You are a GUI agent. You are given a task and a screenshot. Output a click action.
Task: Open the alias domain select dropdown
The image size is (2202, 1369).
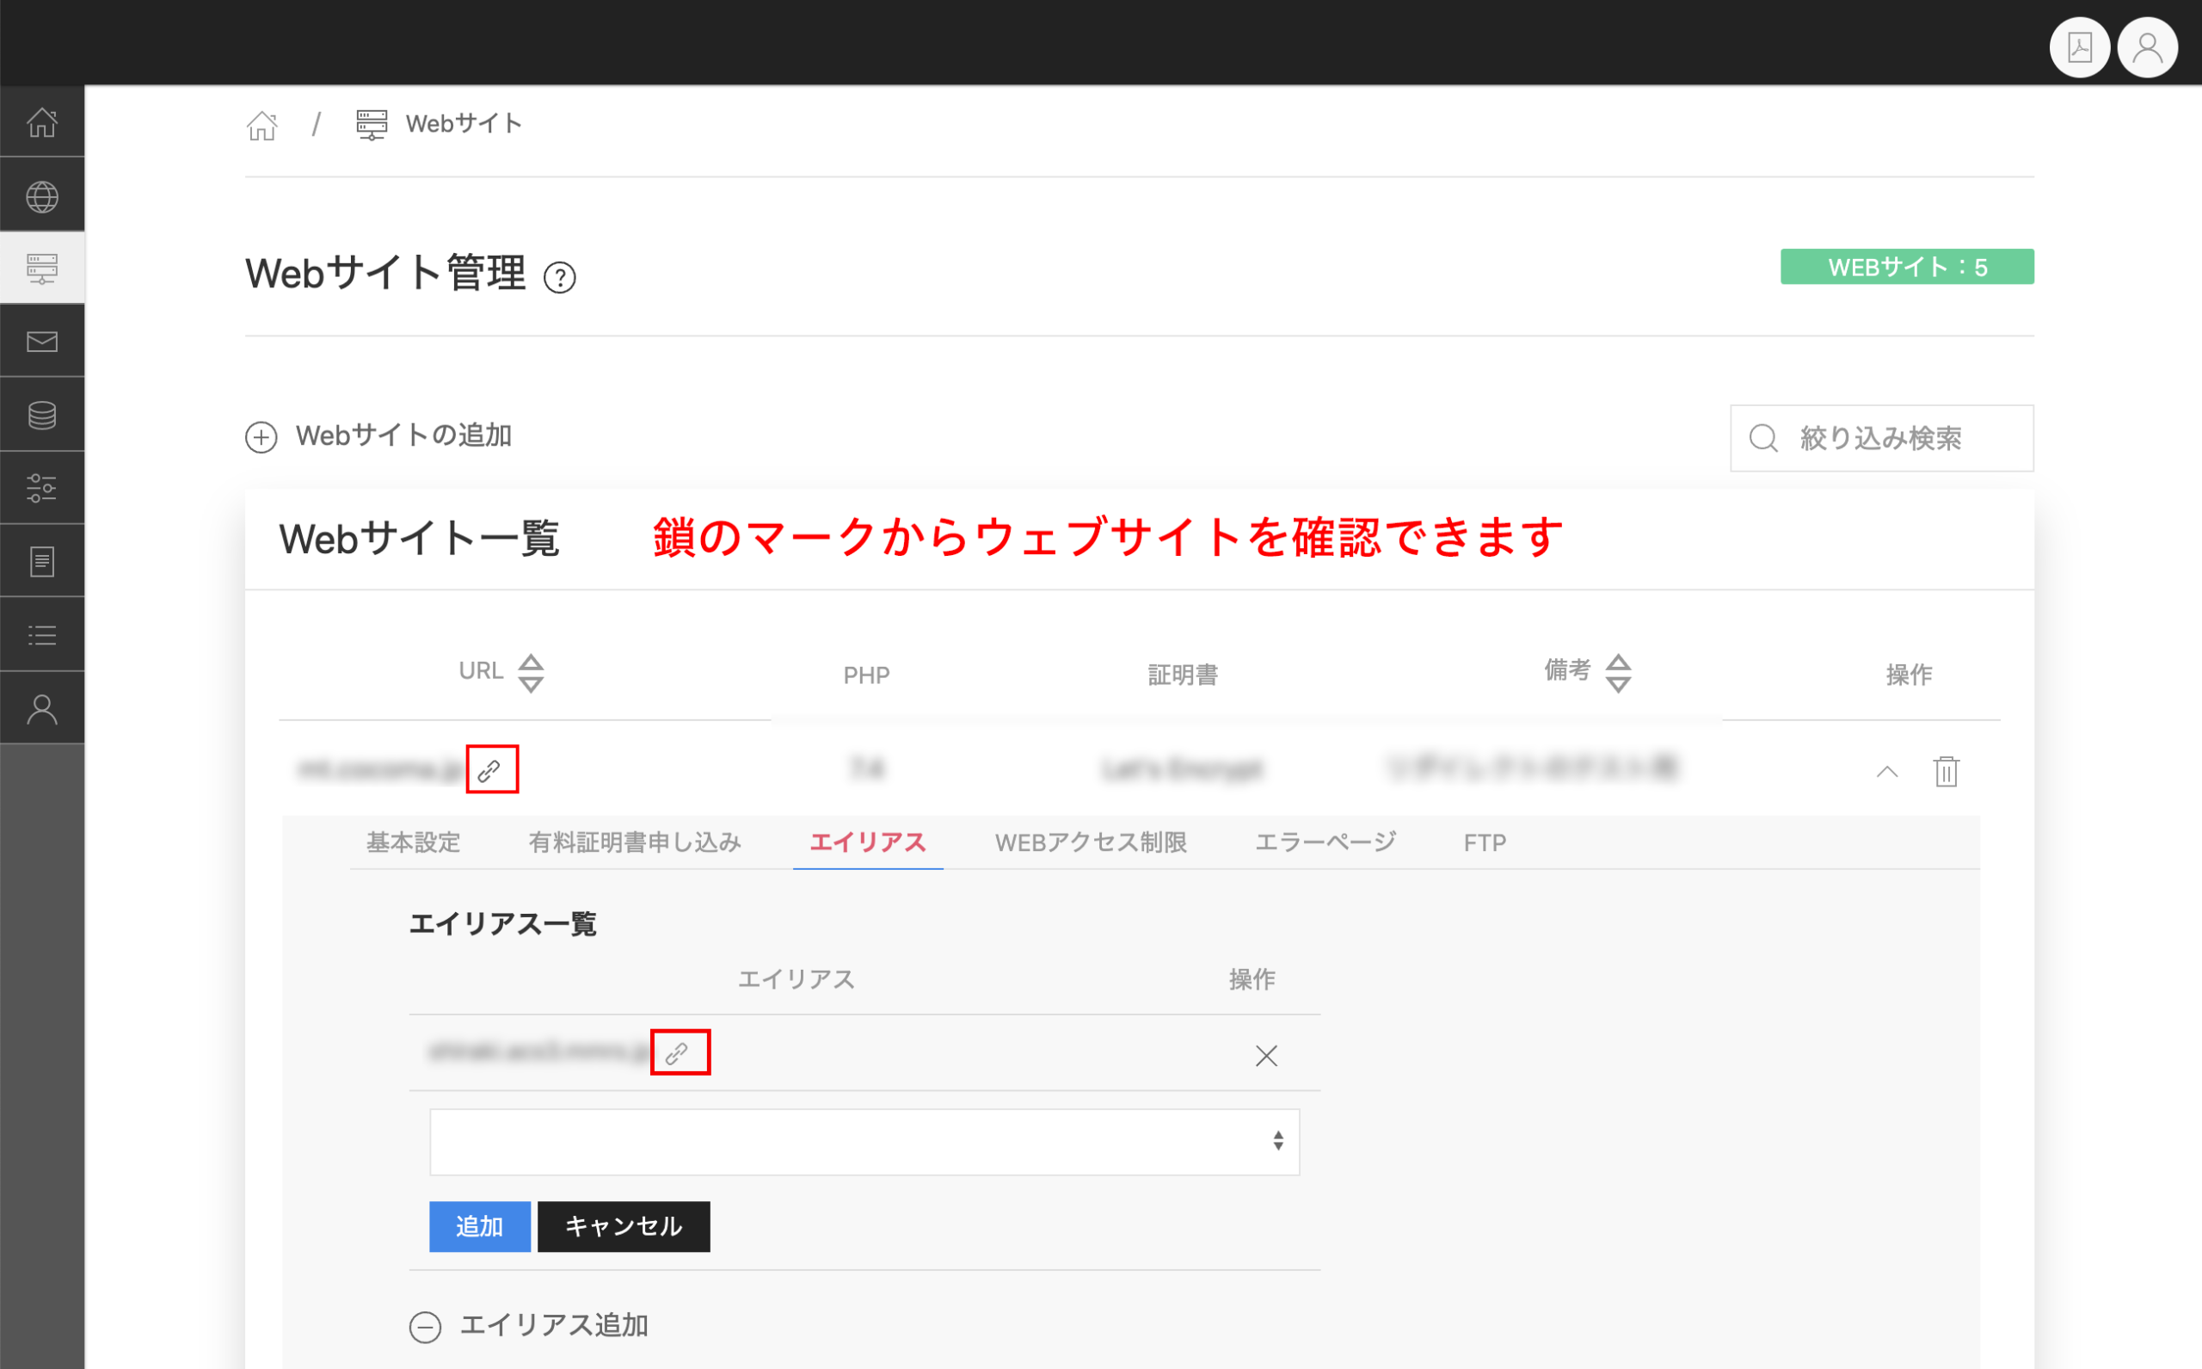[864, 1141]
